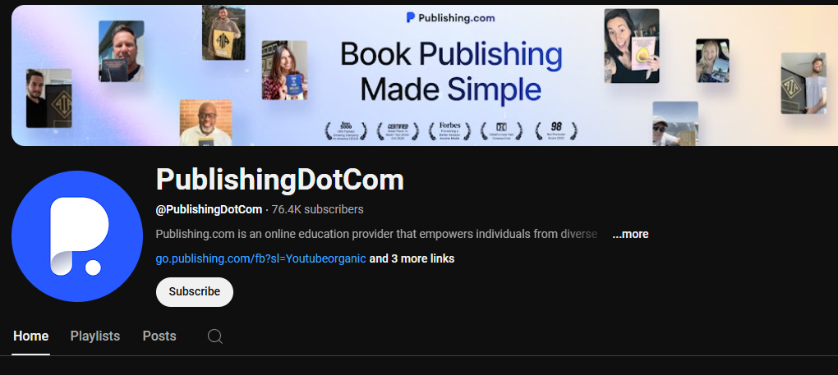This screenshot has width=838, height=375.
Task: Switch to the Playlists tab
Action: pos(95,336)
